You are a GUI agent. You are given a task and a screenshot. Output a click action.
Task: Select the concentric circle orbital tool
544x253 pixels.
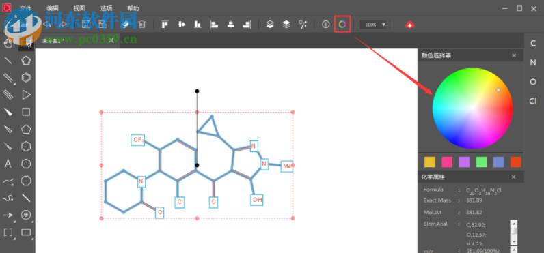tap(26, 215)
